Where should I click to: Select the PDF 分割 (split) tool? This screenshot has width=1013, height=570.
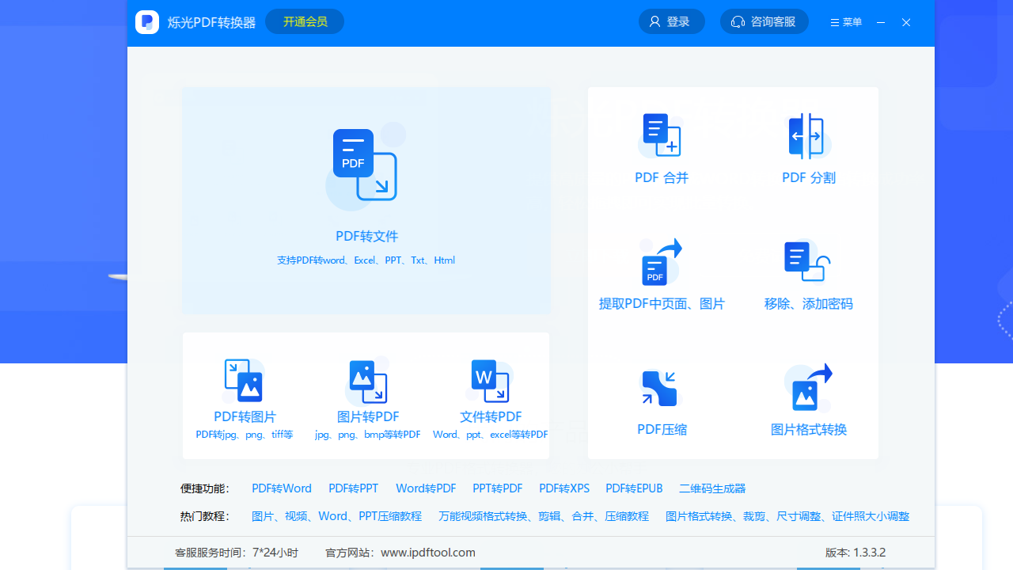[808, 148]
